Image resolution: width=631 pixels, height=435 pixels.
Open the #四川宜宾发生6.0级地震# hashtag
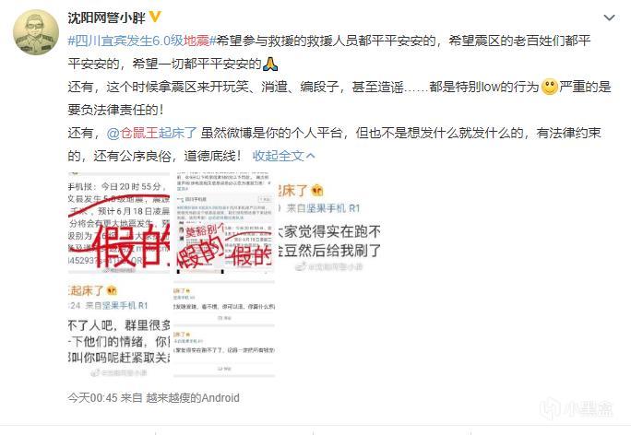pyautogui.click(x=142, y=41)
